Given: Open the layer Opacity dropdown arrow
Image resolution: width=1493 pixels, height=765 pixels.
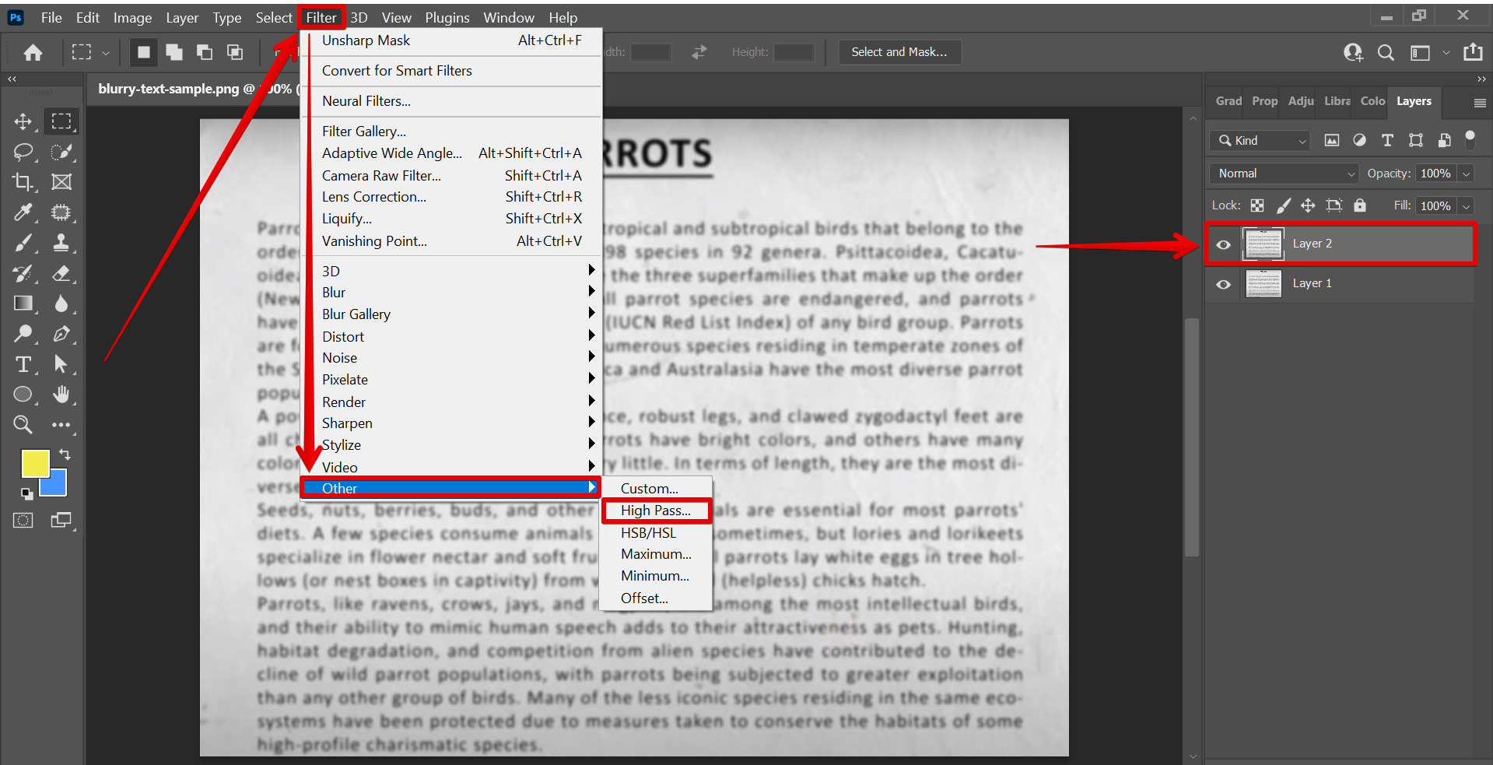Looking at the screenshot, I should pyautogui.click(x=1466, y=174).
